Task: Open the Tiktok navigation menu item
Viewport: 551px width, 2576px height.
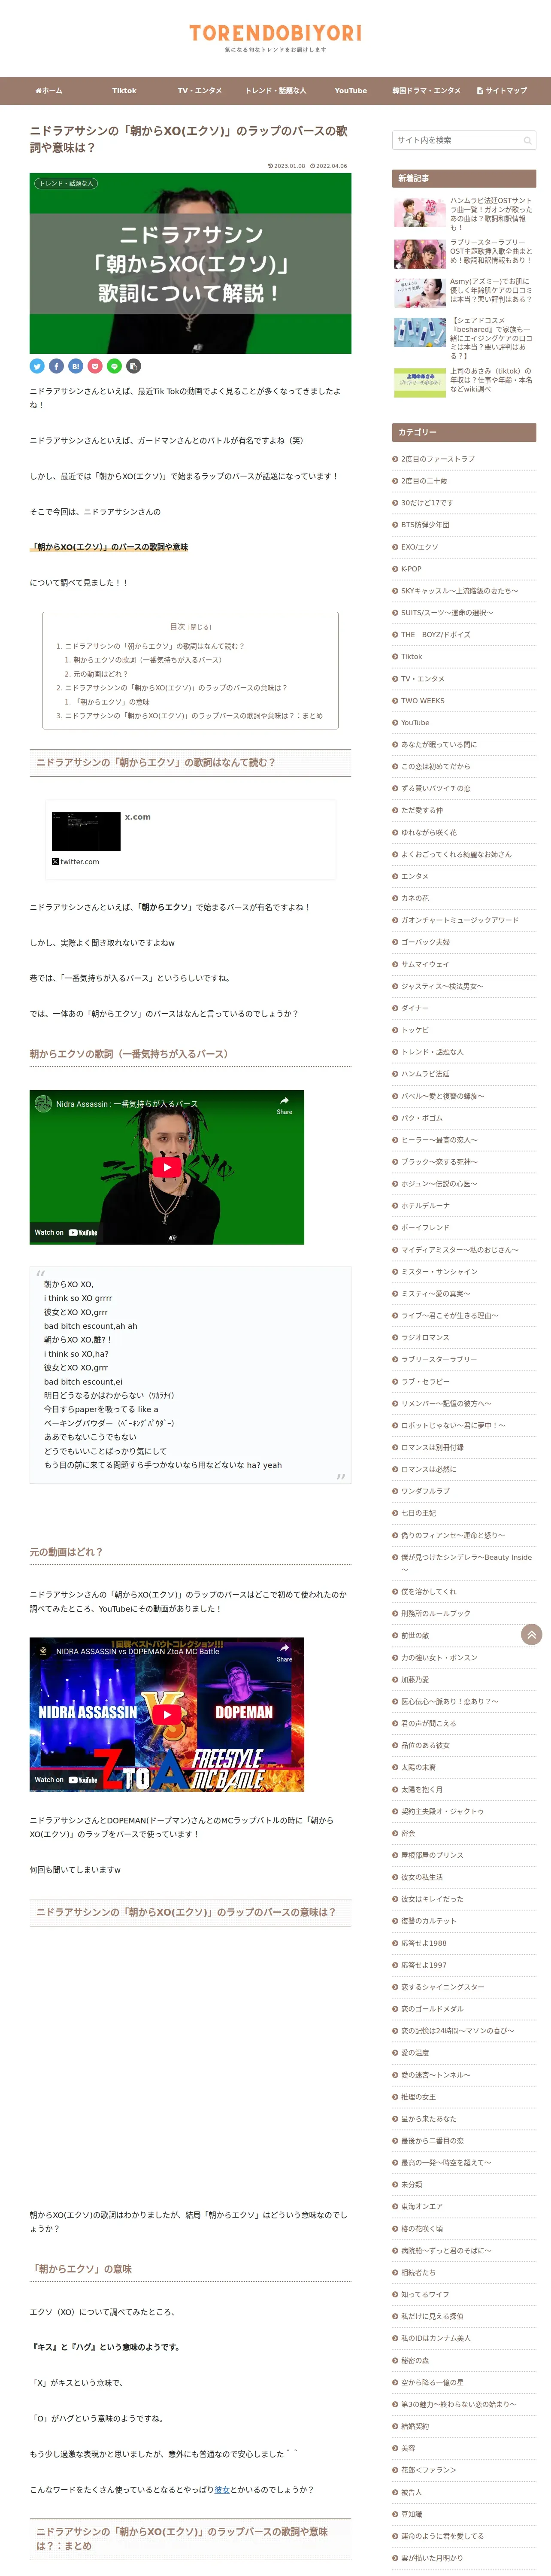Action: [124, 91]
